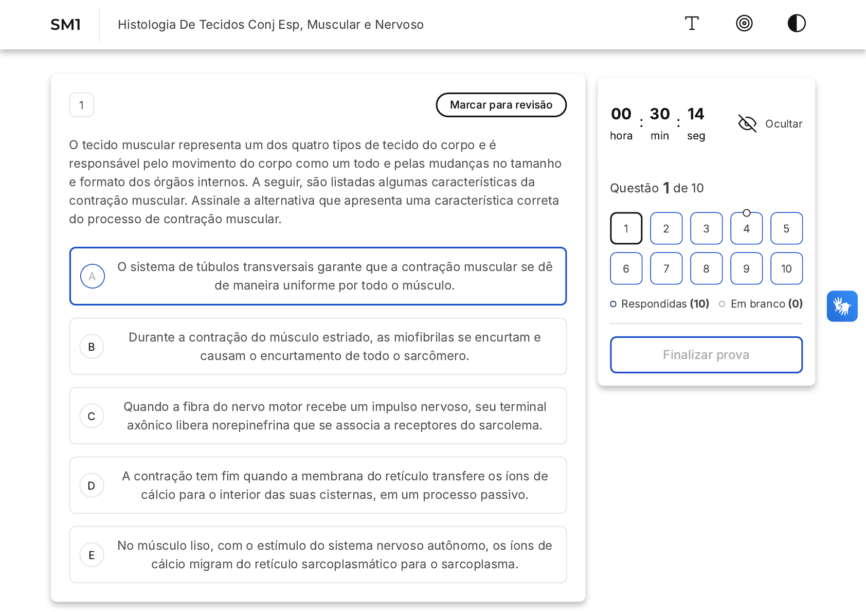This screenshot has width=866, height=612.
Task: Go to question 5 in navigator
Action: coord(786,229)
